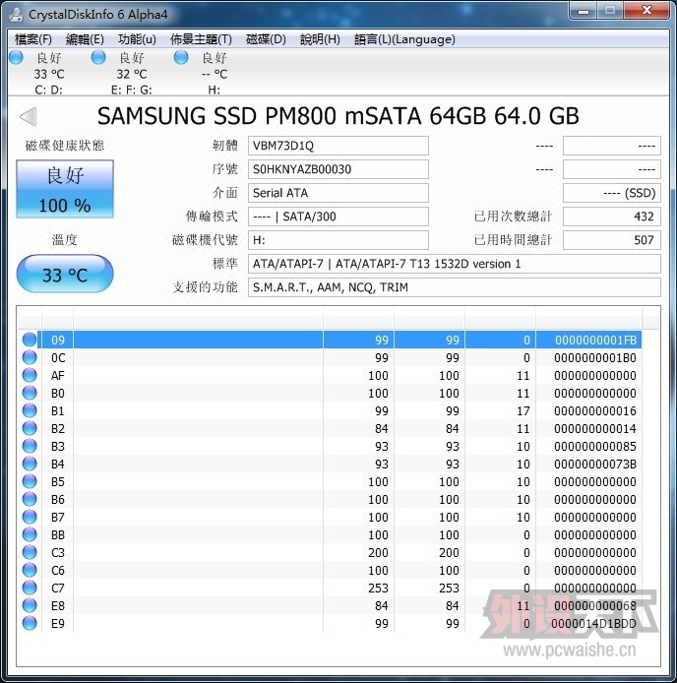Select raw value 000000000014
This screenshot has width=677, height=683.
point(595,429)
